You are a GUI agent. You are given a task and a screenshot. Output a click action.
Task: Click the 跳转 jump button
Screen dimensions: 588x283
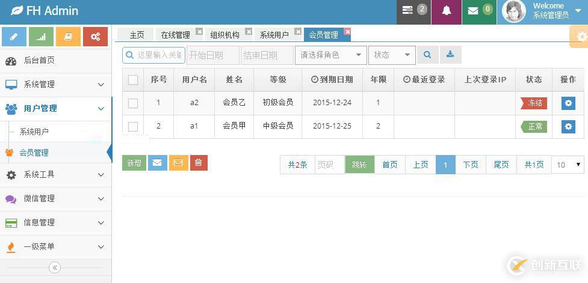pyautogui.click(x=359, y=165)
